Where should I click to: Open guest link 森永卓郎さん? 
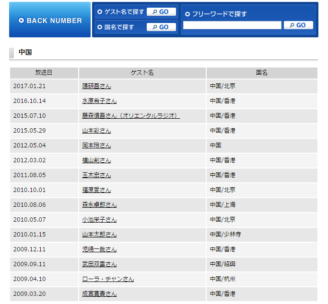[99, 204]
